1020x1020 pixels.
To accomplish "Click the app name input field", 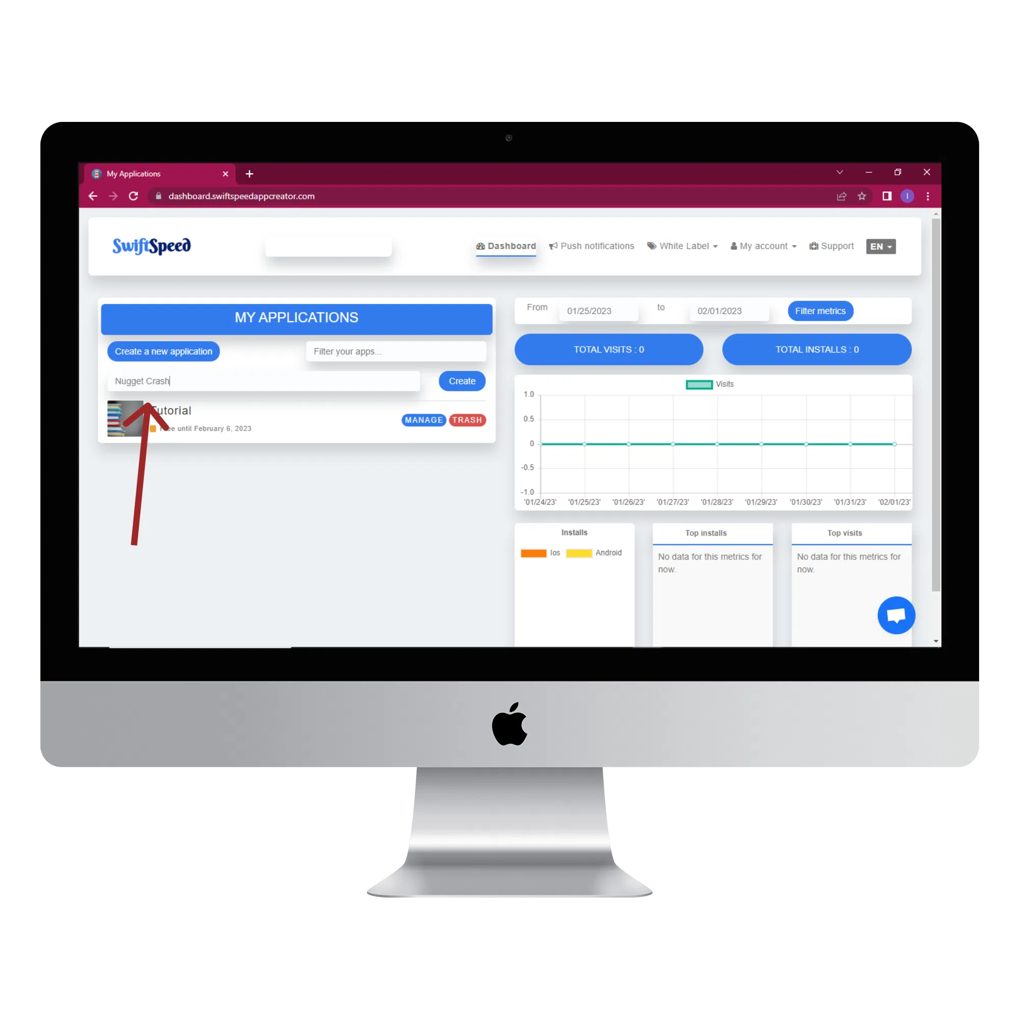I will click(x=264, y=380).
